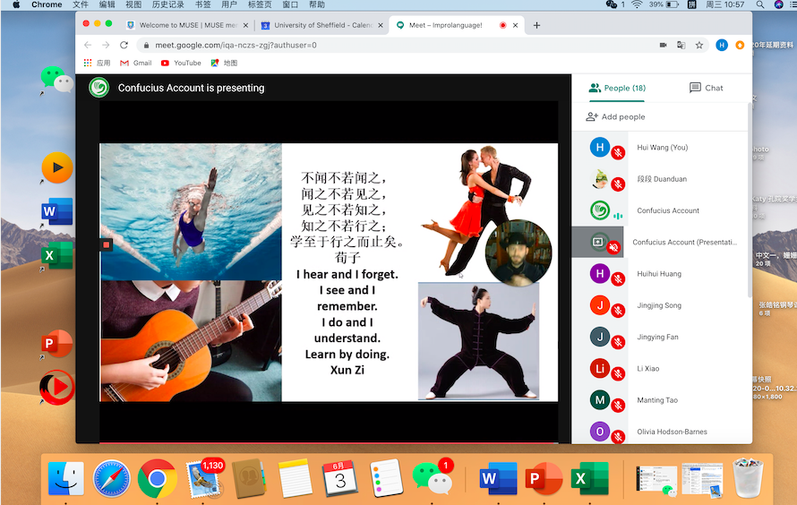This screenshot has width=797, height=505.
Task: Open the YouTube bookmark
Action: coord(181,63)
